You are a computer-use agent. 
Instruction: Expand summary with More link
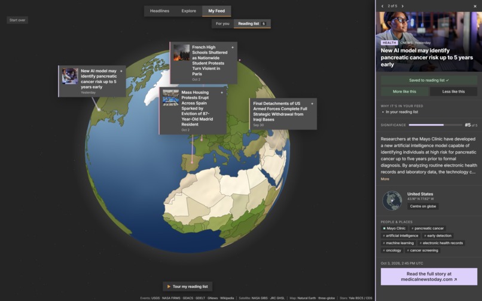[x=385, y=179]
